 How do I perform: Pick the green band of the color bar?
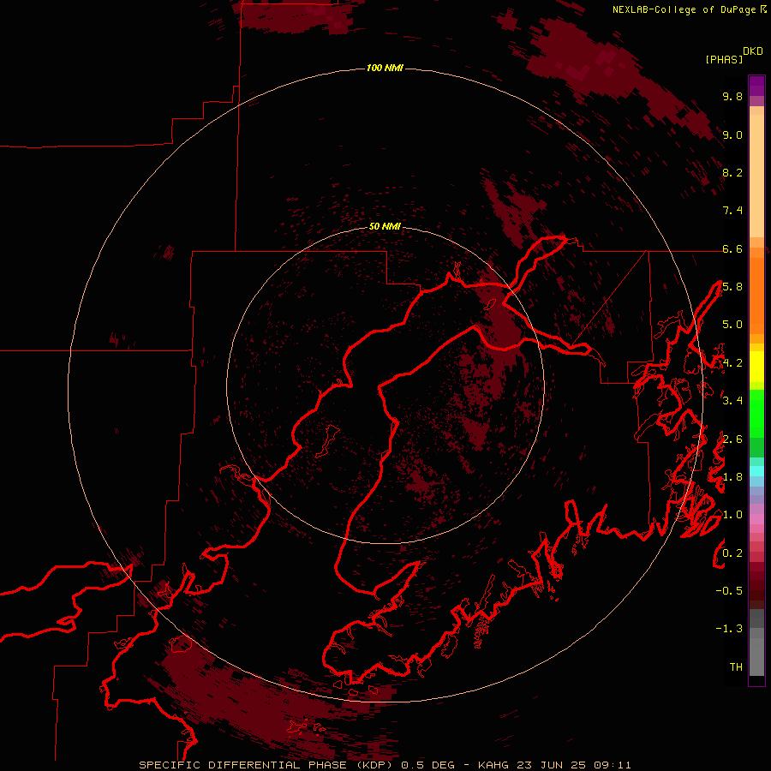[x=756, y=413]
